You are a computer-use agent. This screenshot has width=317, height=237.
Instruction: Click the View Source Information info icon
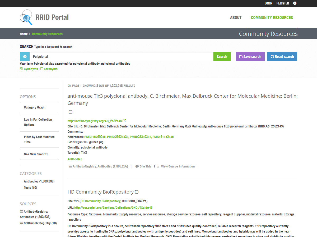pos(158,166)
